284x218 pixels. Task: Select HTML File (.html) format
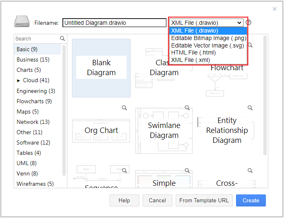(193, 53)
